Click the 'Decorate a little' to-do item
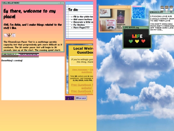 (x=83, y=22)
